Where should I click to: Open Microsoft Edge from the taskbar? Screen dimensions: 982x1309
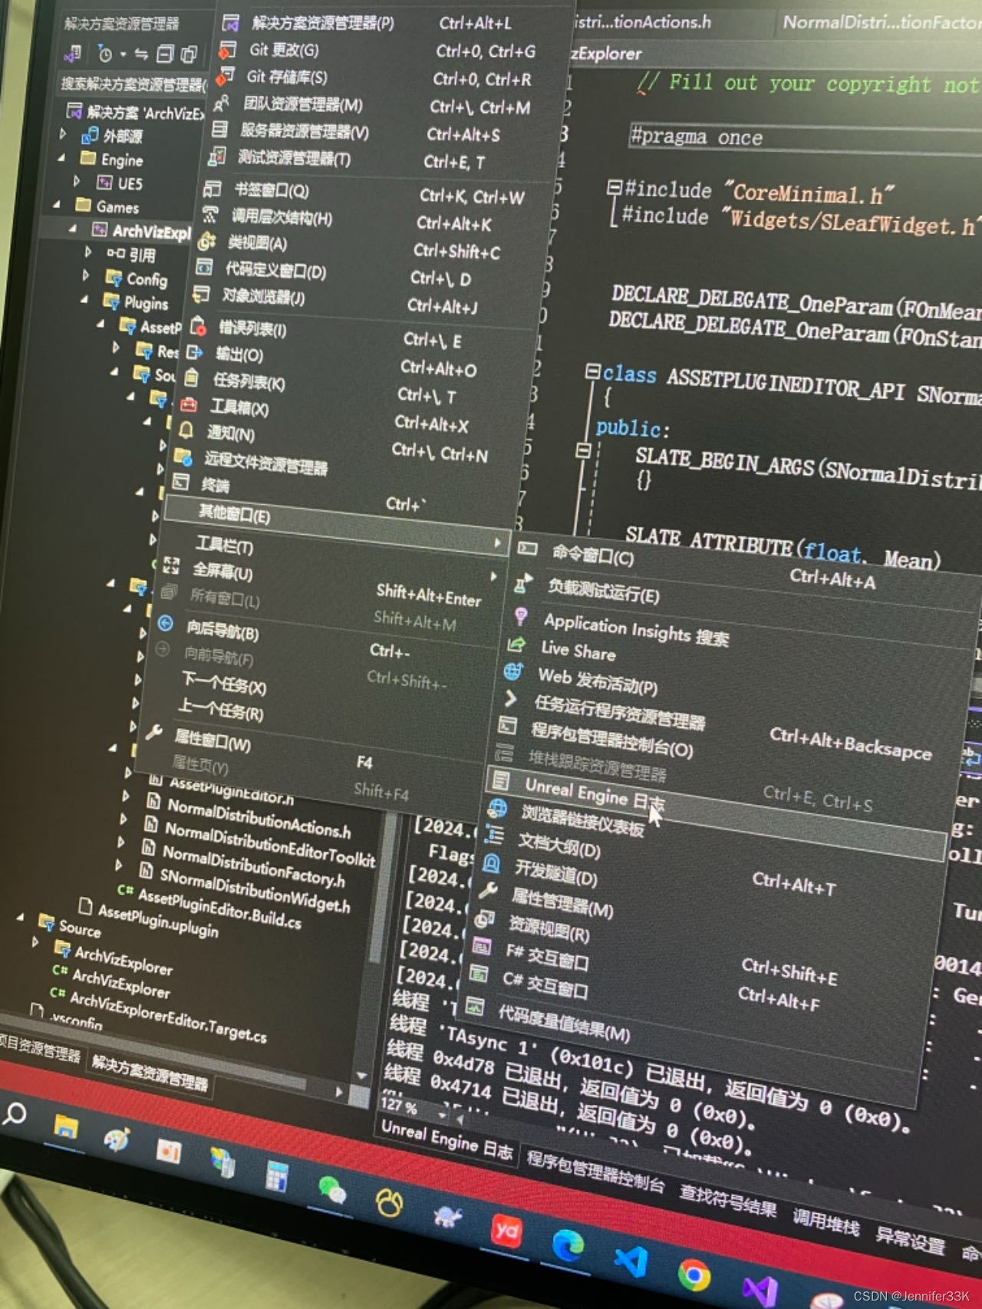click(567, 1246)
